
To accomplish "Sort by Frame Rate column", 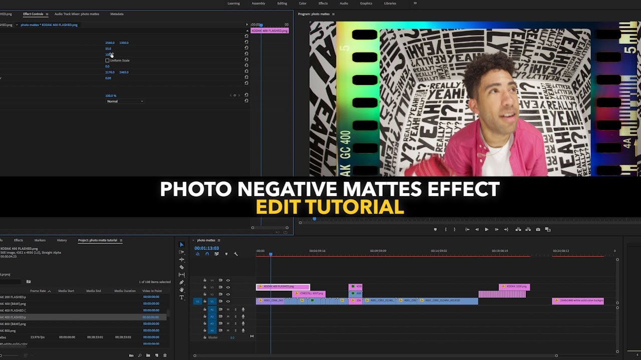I will click(38, 291).
